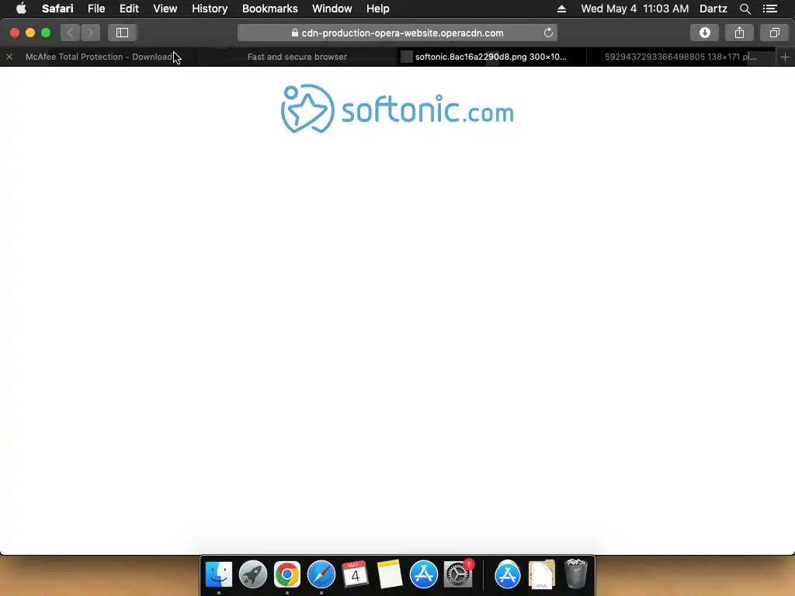Viewport: 795px width, 596px height.
Task: Close the McAfee Total Protection tab
Action: (9, 57)
